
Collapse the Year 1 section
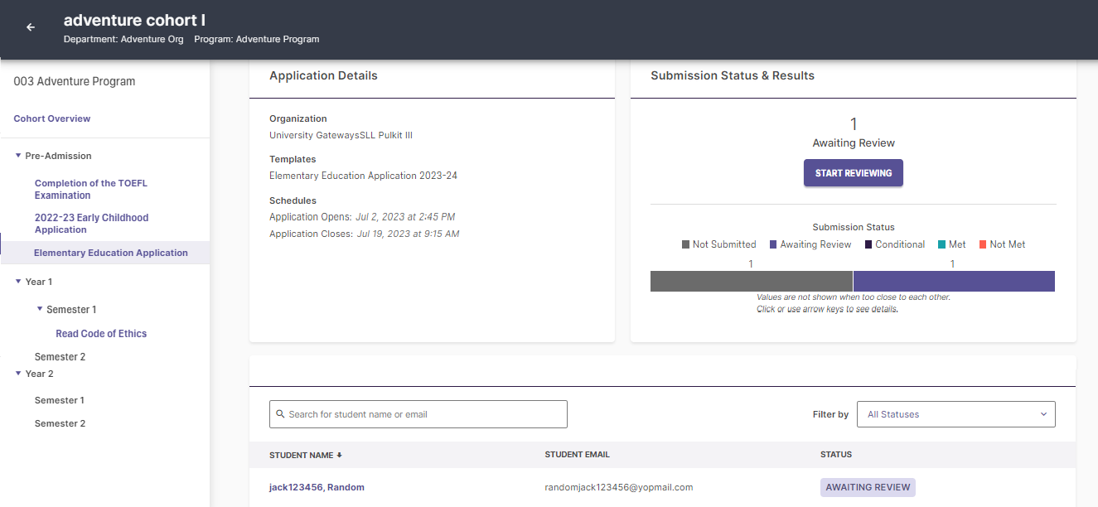18,282
